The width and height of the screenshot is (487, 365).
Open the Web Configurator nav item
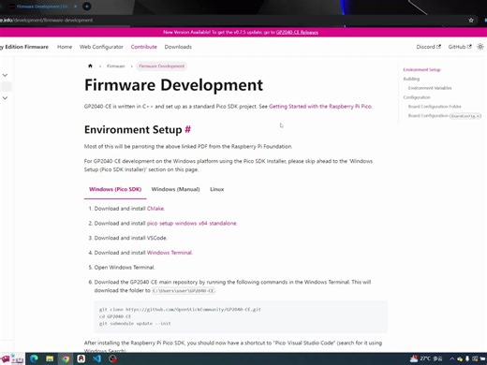click(x=101, y=47)
